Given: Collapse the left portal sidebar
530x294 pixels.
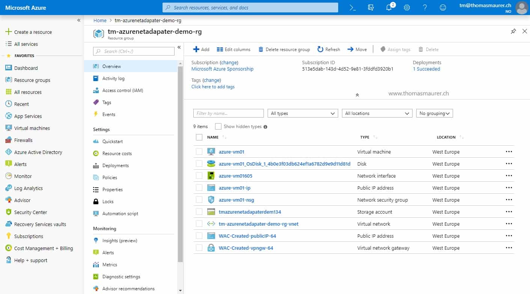Looking at the screenshot, I should (x=79, y=20).
